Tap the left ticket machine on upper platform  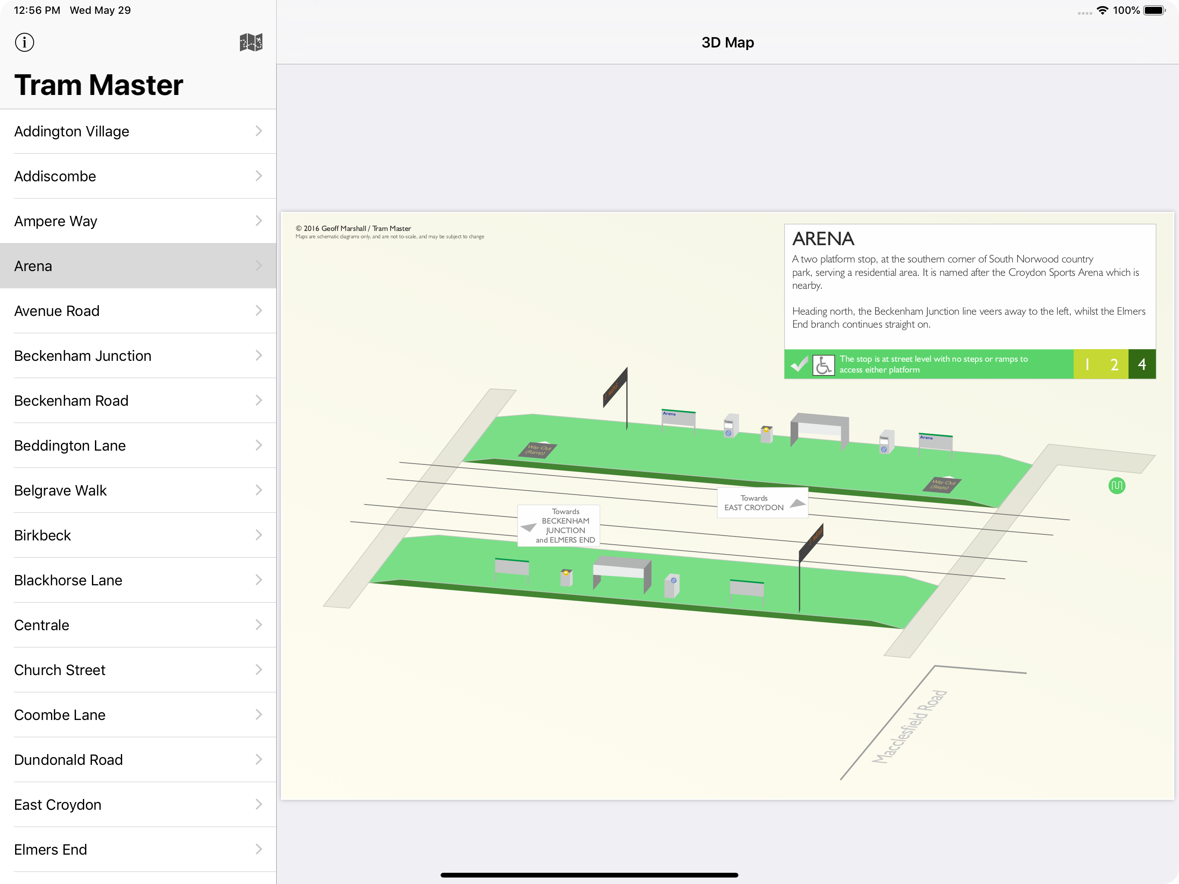(731, 426)
